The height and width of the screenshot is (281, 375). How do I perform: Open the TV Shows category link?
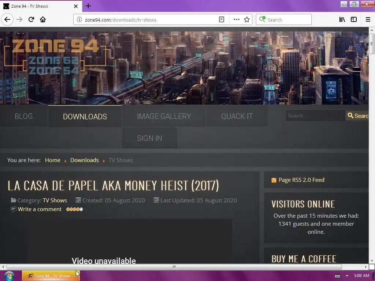(55, 200)
